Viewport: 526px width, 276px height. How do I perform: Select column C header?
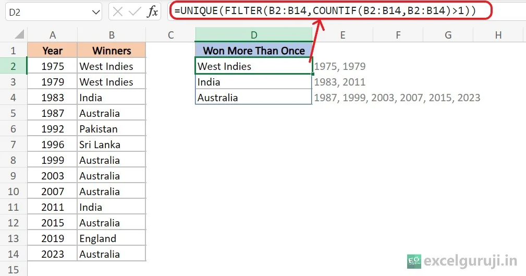(x=171, y=34)
